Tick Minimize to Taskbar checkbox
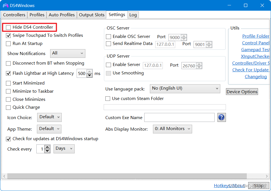This screenshot has height=191, width=271. tap(8, 91)
